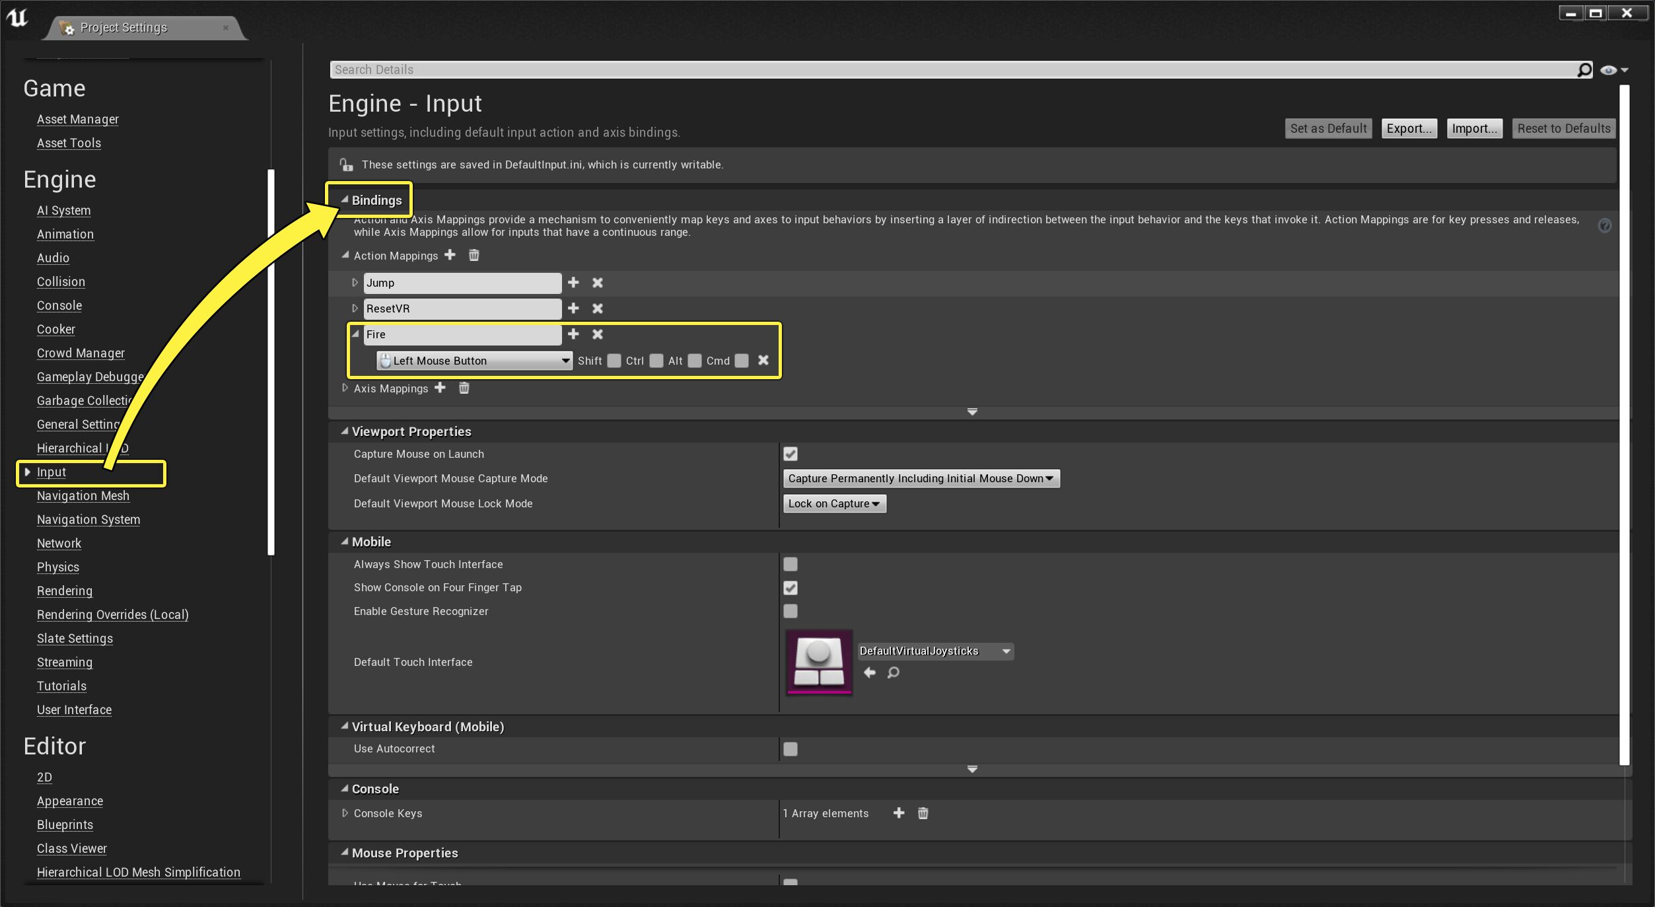Expand the Axis Mappings section

345,388
